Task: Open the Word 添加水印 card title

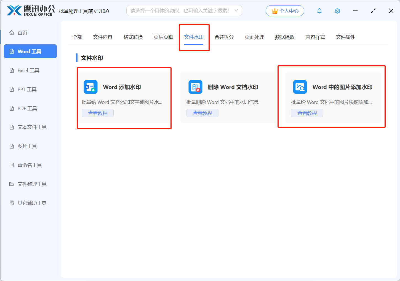Action: pos(122,87)
